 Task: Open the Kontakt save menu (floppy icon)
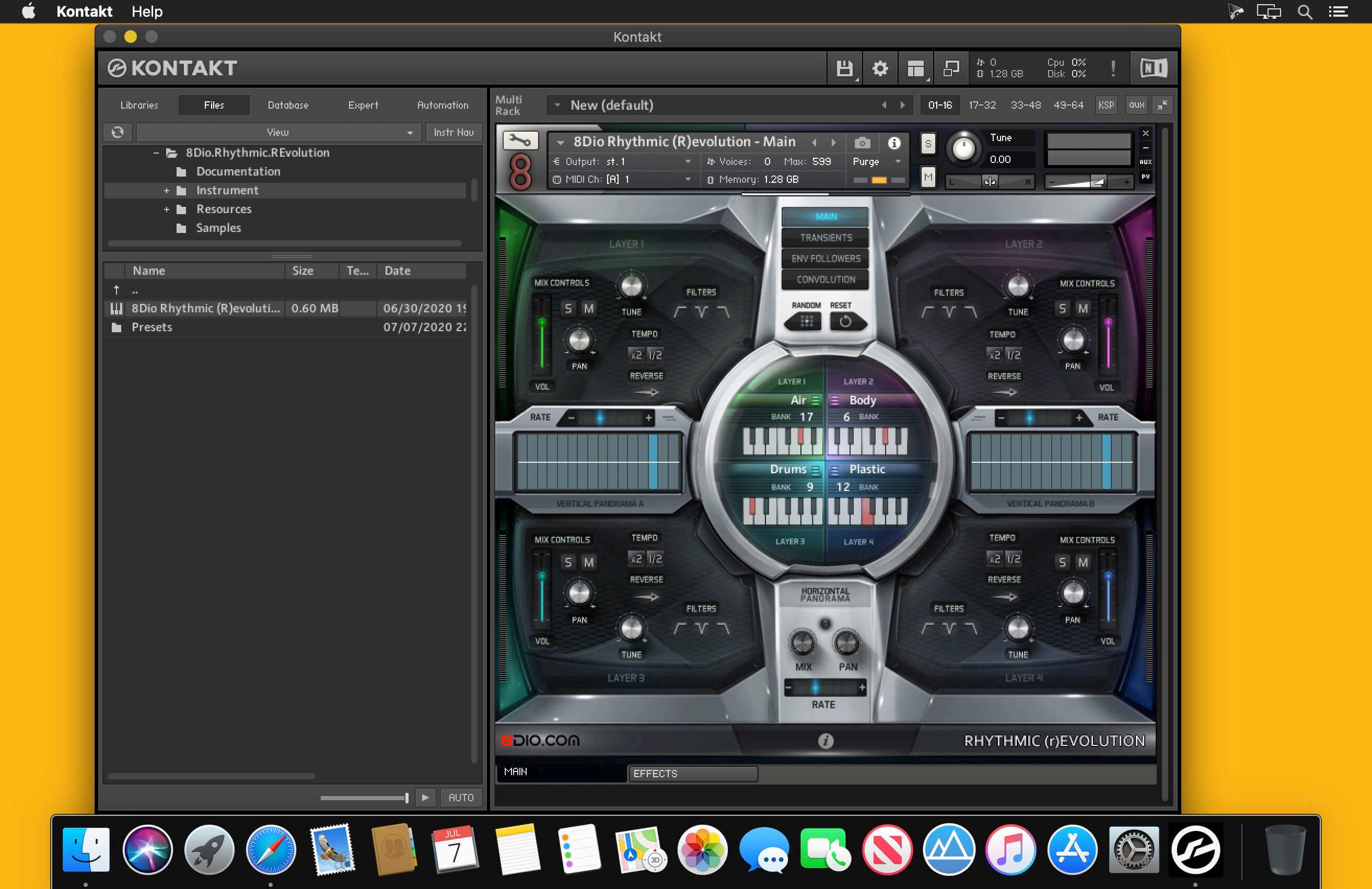tap(844, 68)
